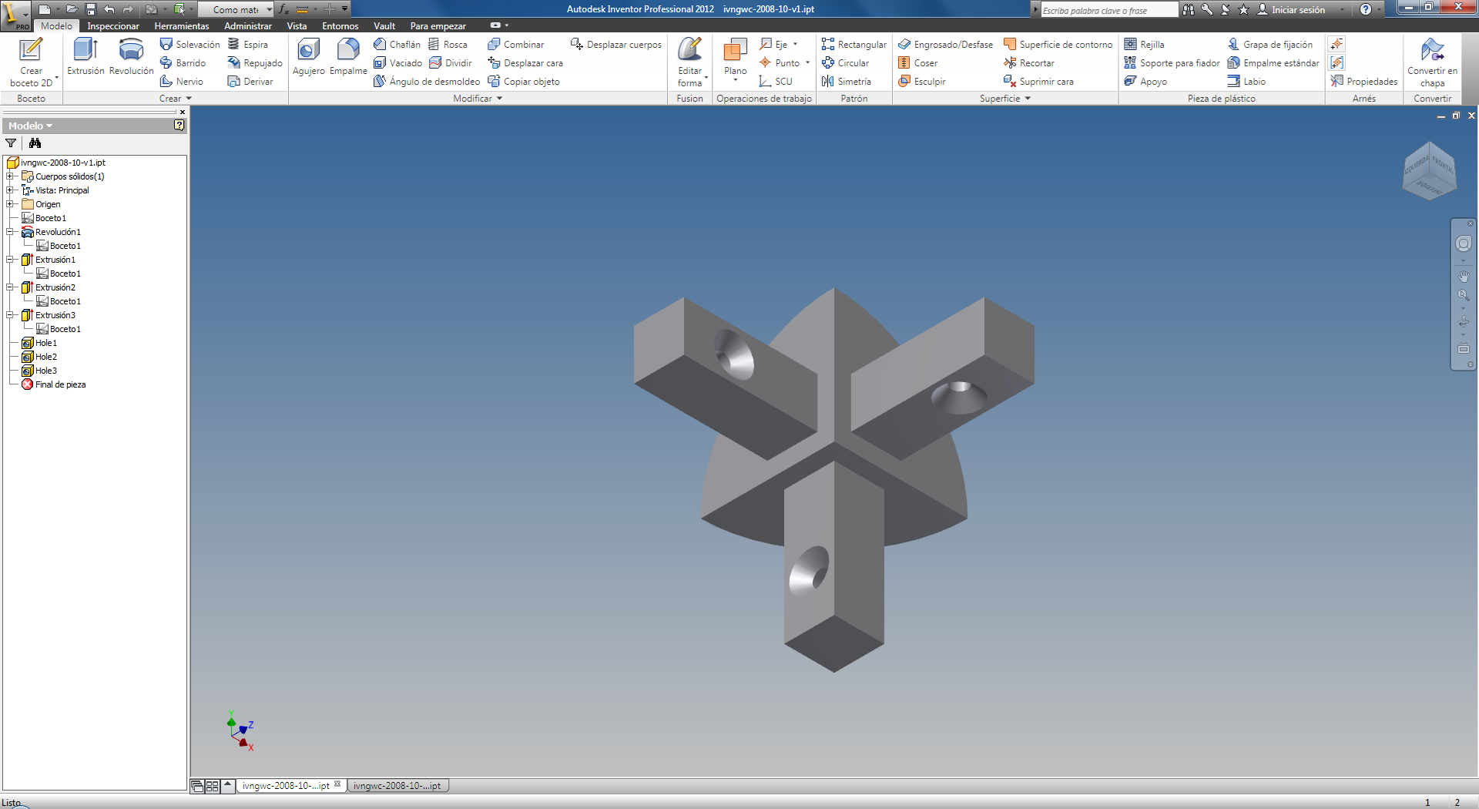Open the Vault ribbon tab
Image resolution: width=1479 pixels, height=809 pixels.
[384, 26]
